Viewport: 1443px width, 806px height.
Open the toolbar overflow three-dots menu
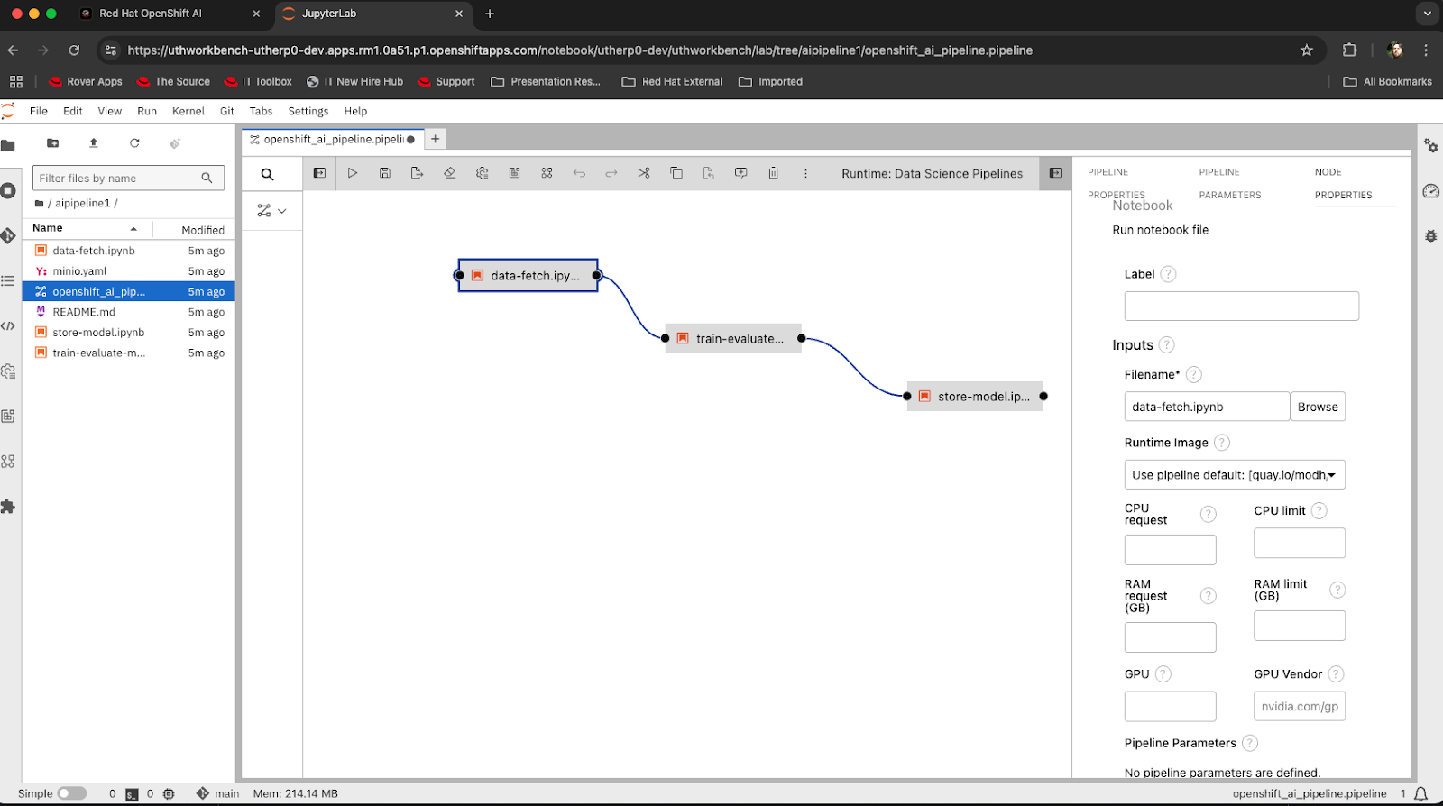[x=805, y=173]
